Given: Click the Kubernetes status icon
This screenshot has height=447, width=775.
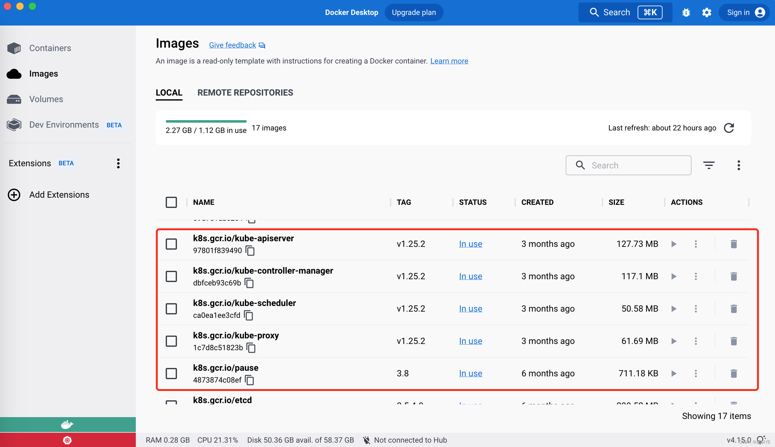Looking at the screenshot, I should point(67,440).
